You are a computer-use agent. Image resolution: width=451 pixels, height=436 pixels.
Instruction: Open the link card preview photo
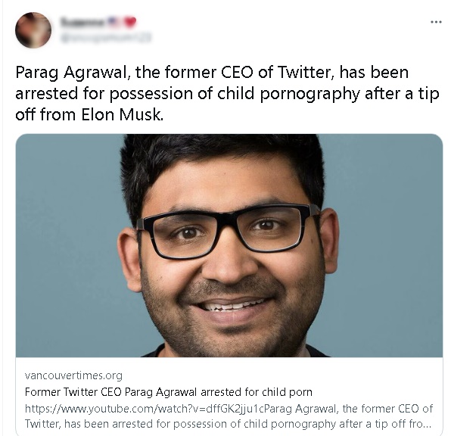pos(229,245)
